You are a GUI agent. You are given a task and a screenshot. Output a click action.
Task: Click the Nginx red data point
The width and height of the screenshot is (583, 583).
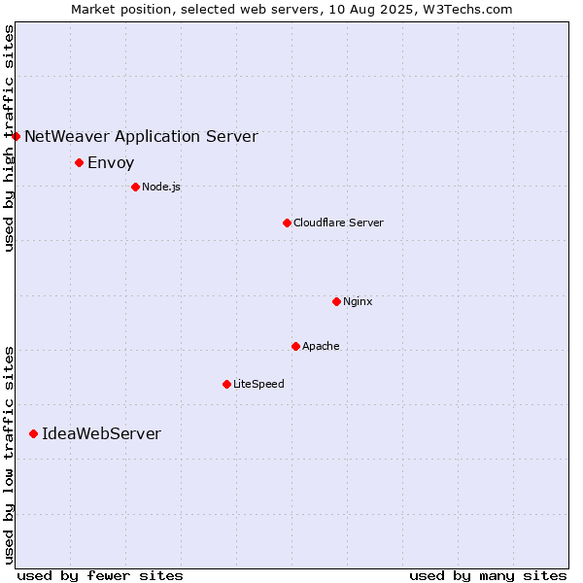[x=336, y=301]
